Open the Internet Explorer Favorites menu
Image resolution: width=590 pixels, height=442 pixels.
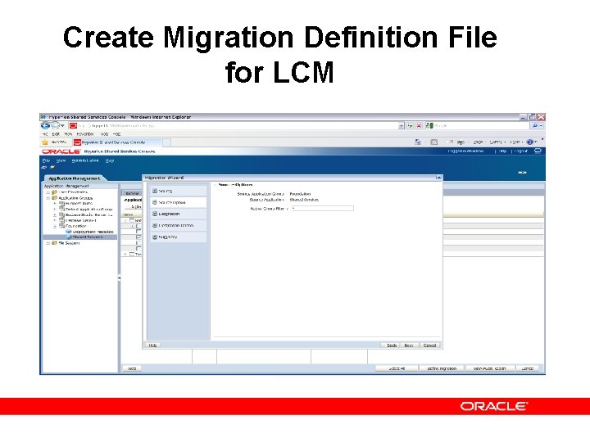pyautogui.click(x=85, y=133)
